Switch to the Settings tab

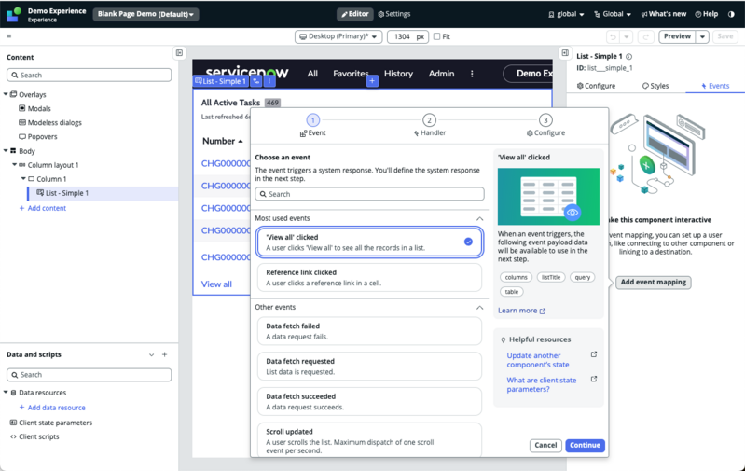tap(394, 14)
